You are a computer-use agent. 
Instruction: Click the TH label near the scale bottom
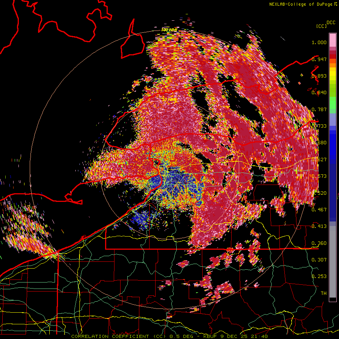(x=324, y=293)
